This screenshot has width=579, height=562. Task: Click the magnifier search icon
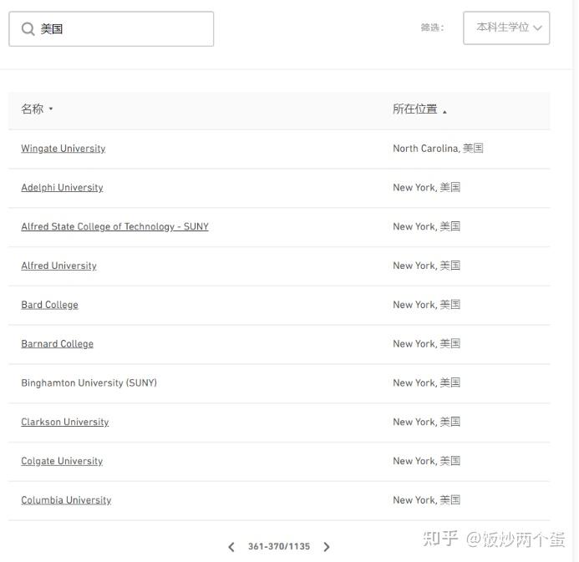tap(28, 28)
